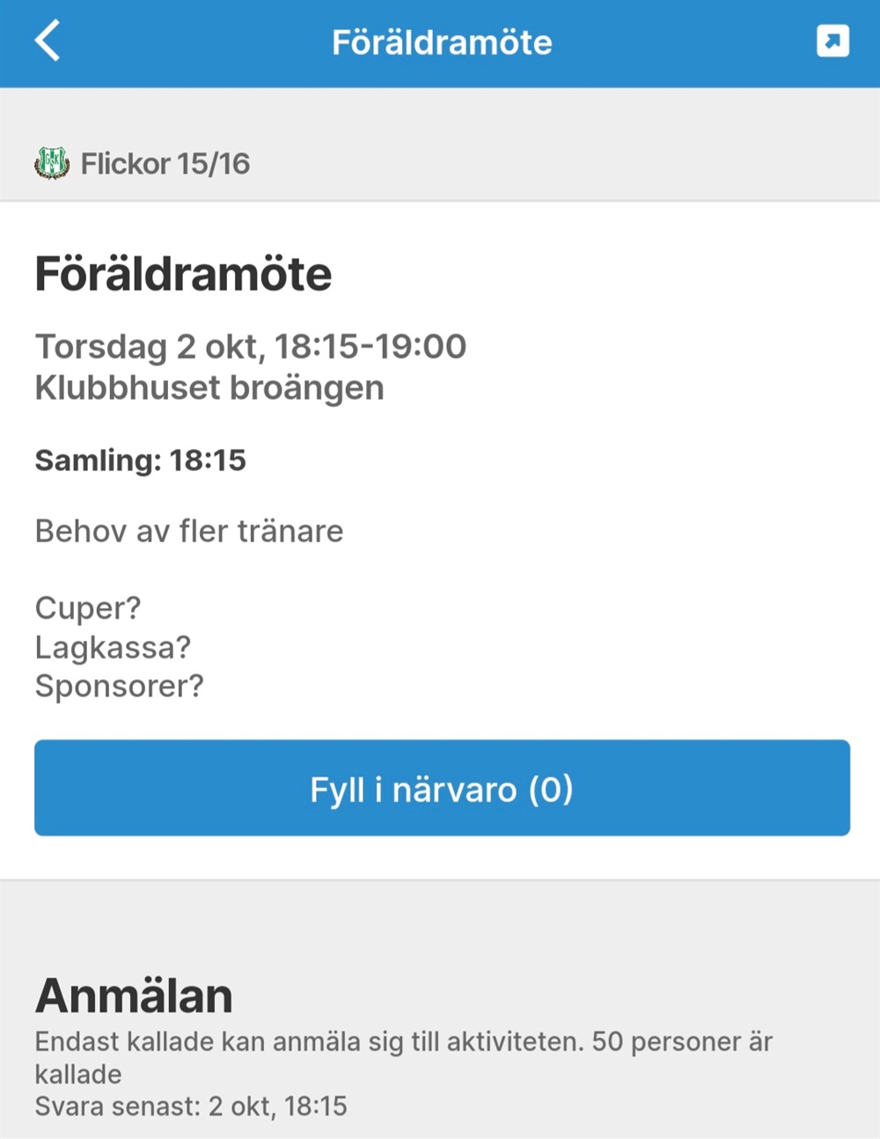Viewport: 880px width, 1139px height.
Task: Tap the Föräldramöte title in blue header
Action: [442, 42]
